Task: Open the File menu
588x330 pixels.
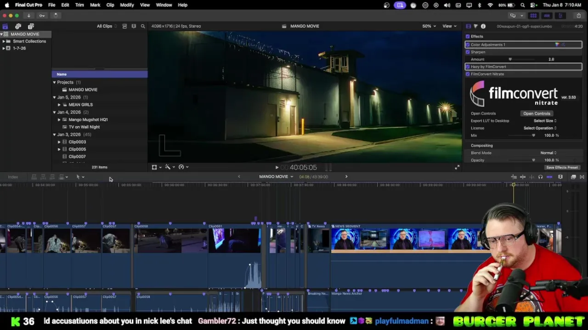Action: pyautogui.click(x=51, y=5)
